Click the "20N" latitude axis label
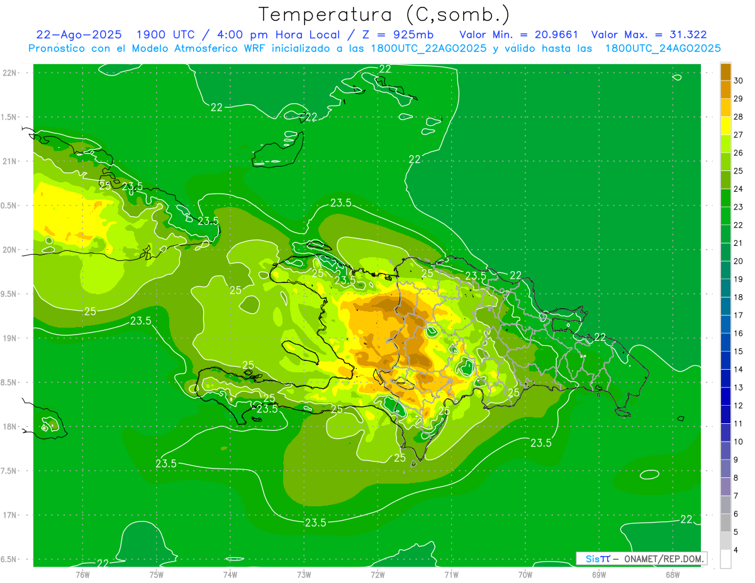 click(x=10, y=250)
